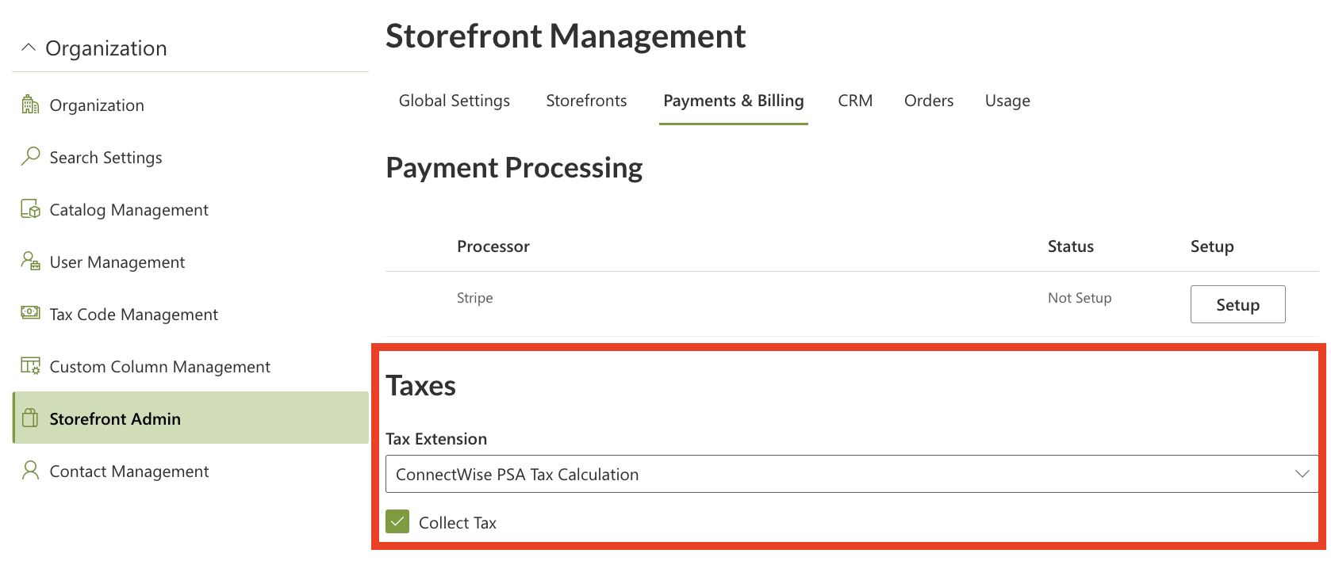Image resolution: width=1331 pixels, height=561 pixels.
Task: Click the Taxes section heading
Action: tap(420, 386)
